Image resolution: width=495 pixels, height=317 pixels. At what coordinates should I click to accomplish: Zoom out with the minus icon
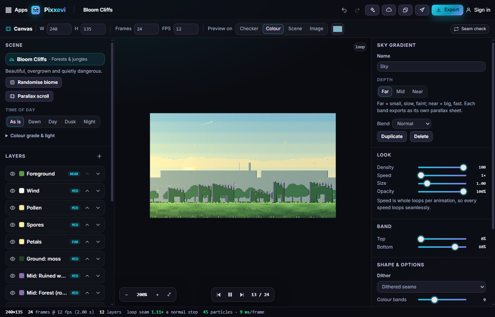point(126,295)
